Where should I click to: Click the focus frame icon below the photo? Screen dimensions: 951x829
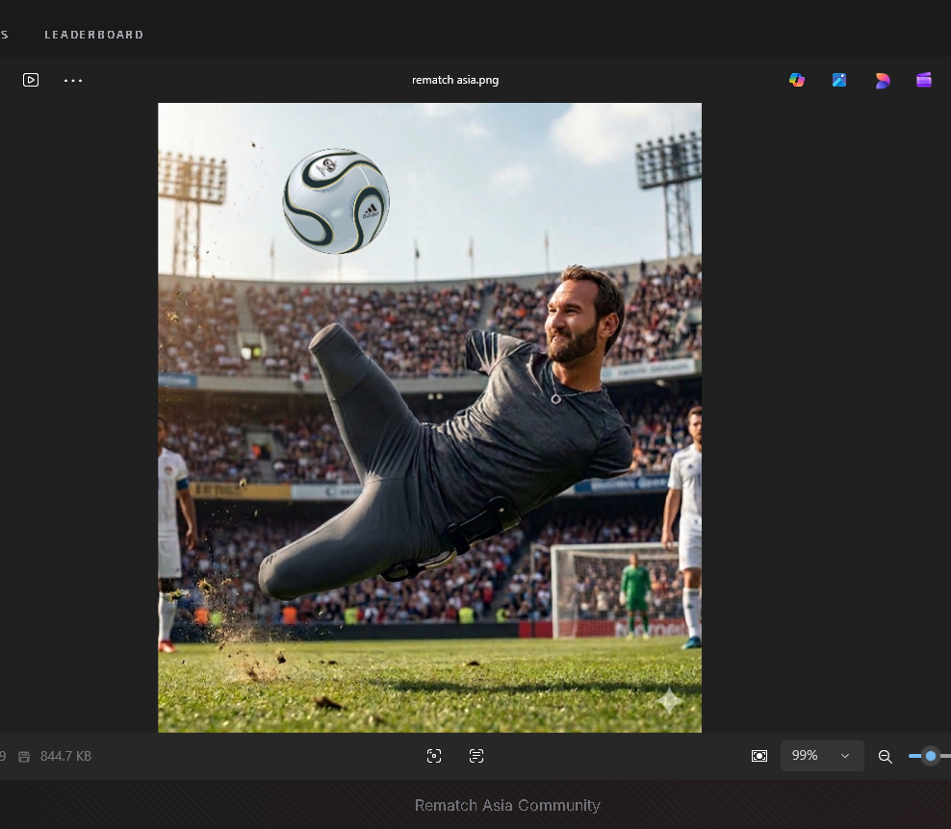coord(434,756)
